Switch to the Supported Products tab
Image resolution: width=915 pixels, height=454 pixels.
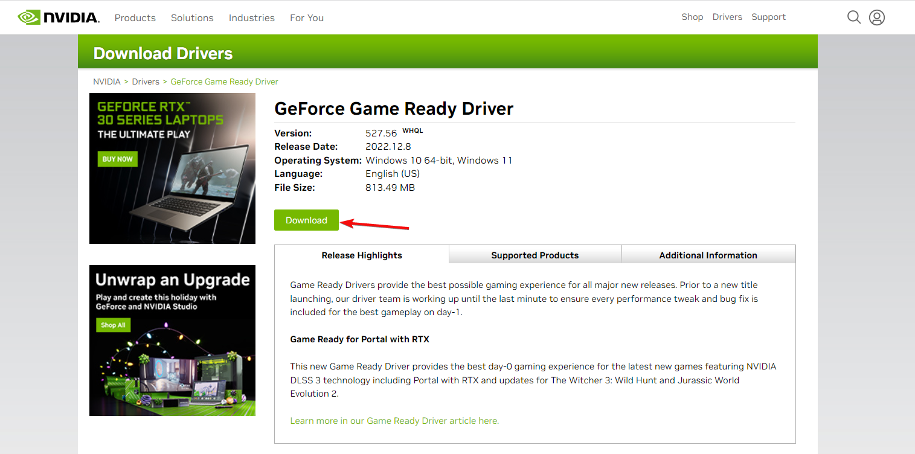[x=535, y=255]
